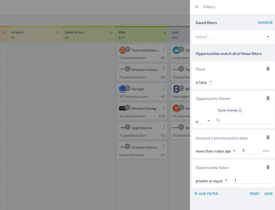Click the Opportunity Owner search field

pos(243,120)
